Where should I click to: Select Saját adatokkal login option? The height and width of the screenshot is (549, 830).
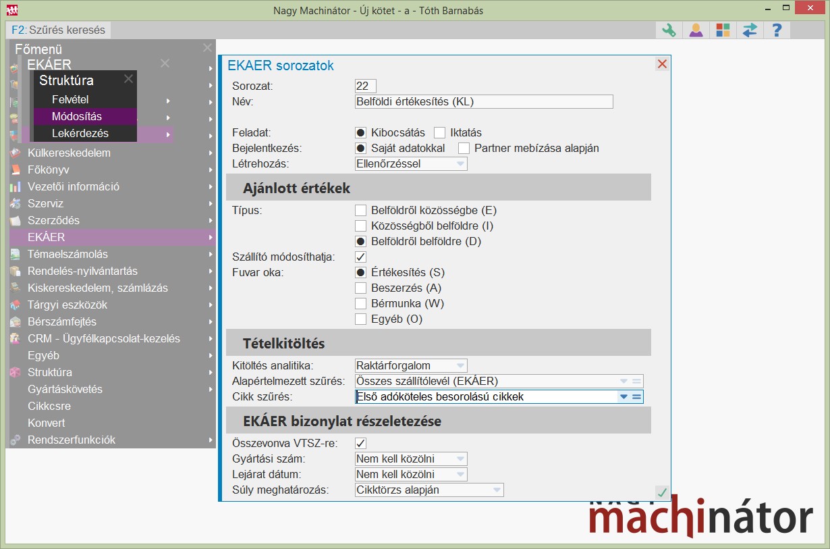pos(361,148)
